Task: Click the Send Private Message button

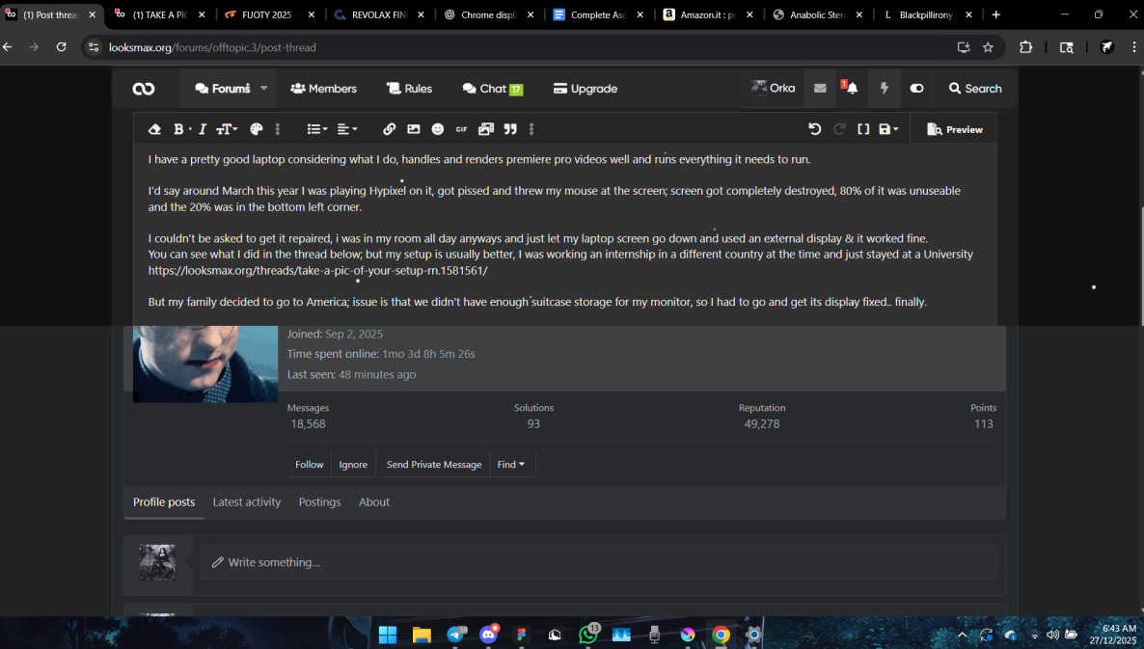Action: click(434, 465)
